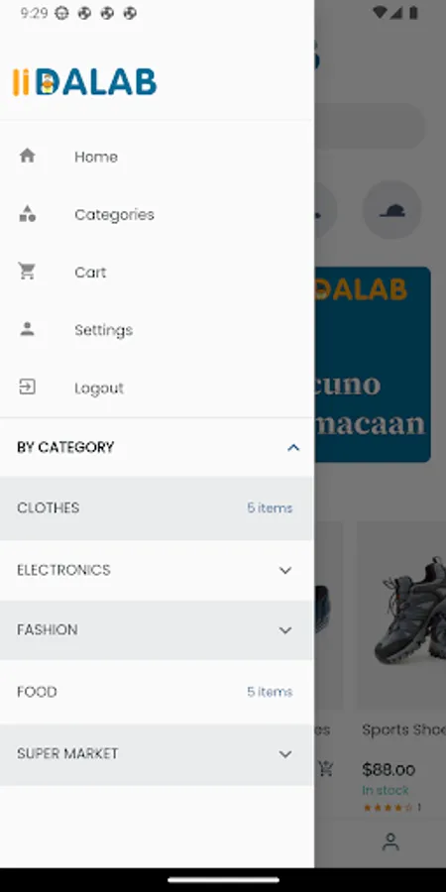Image resolution: width=446 pixels, height=892 pixels.
Task: Collapse the BY CATEGORY section
Action: (293, 448)
